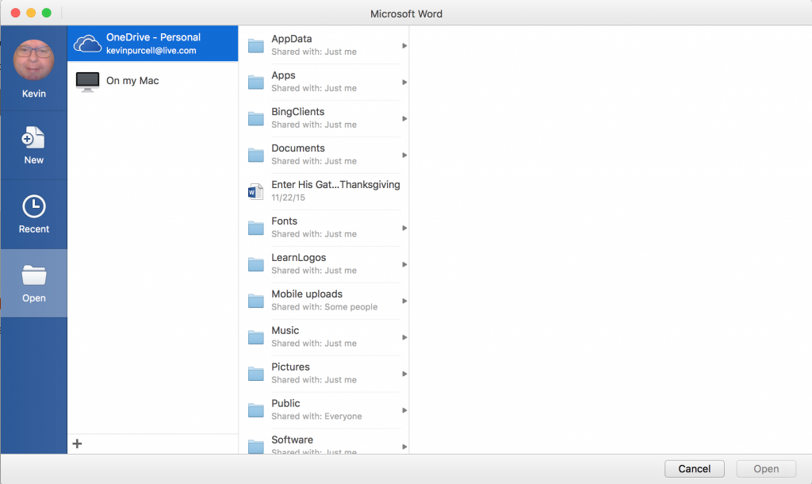The height and width of the screenshot is (484, 812).
Task: Select the Software folder name
Action: (292, 440)
